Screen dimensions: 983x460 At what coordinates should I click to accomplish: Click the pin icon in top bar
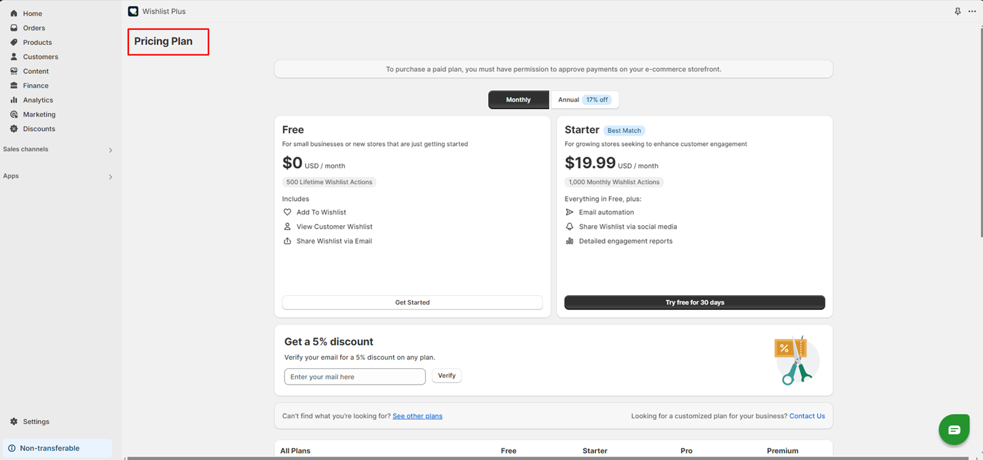click(x=957, y=12)
